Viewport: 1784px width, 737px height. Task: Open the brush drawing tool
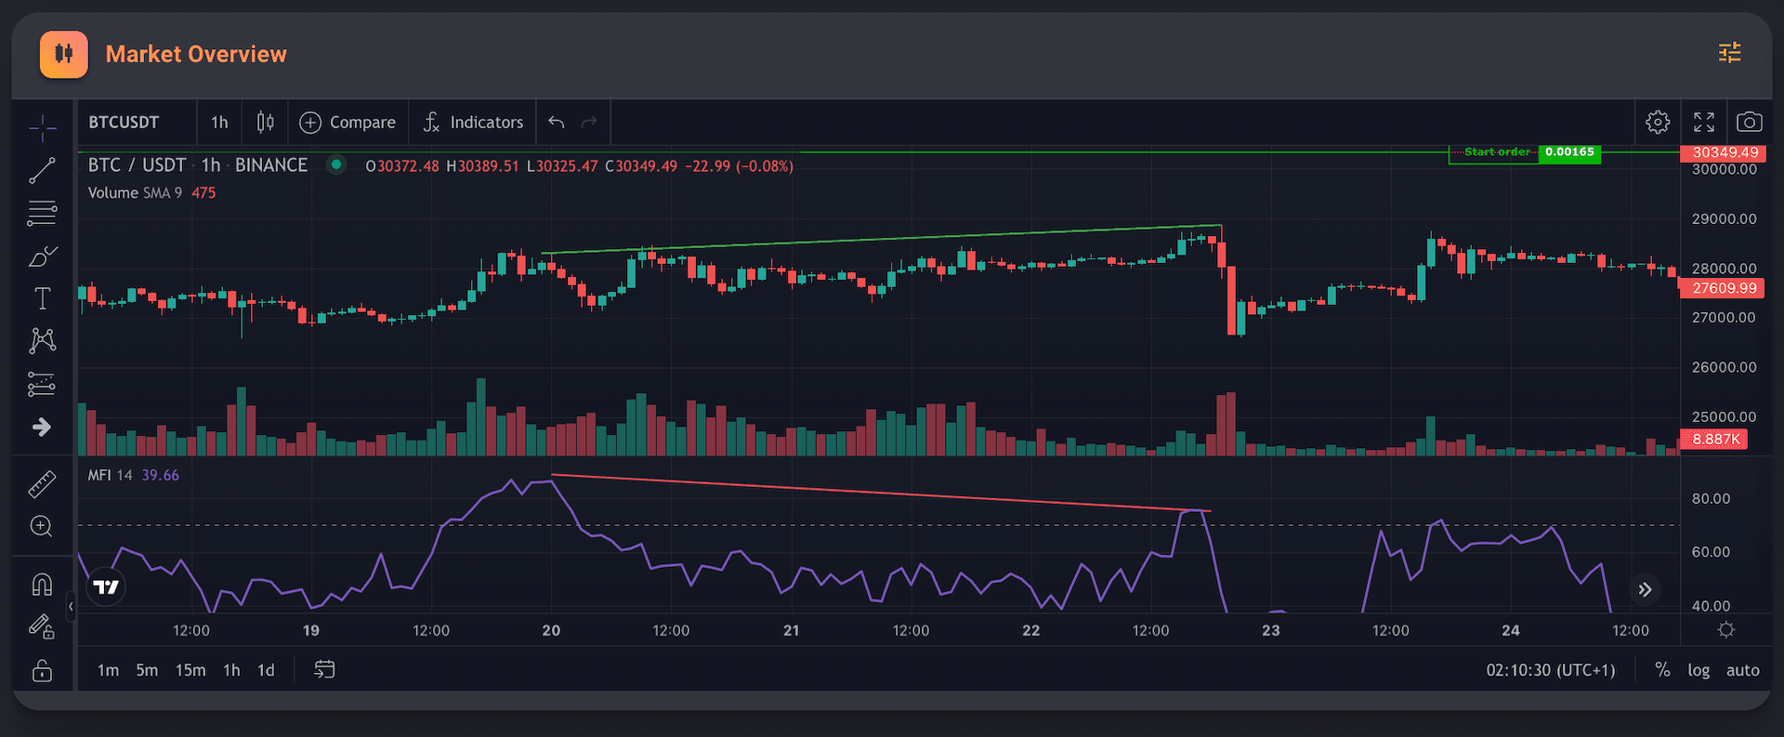coord(42,257)
